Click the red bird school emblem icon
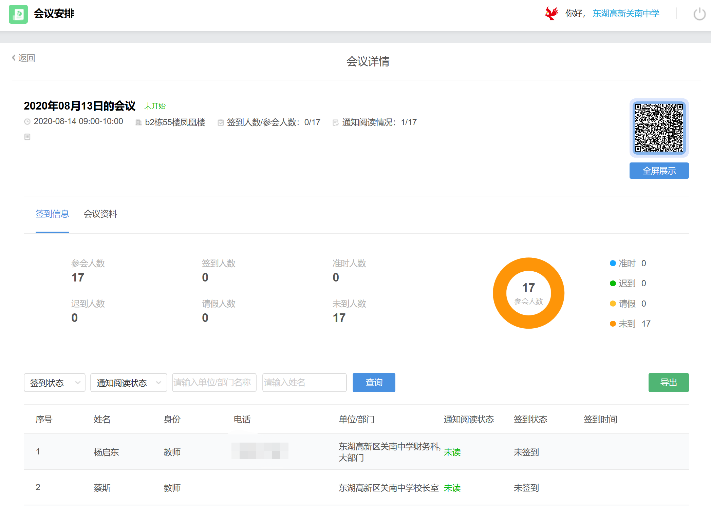The width and height of the screenshot is (711, 506). click(551, 14)
